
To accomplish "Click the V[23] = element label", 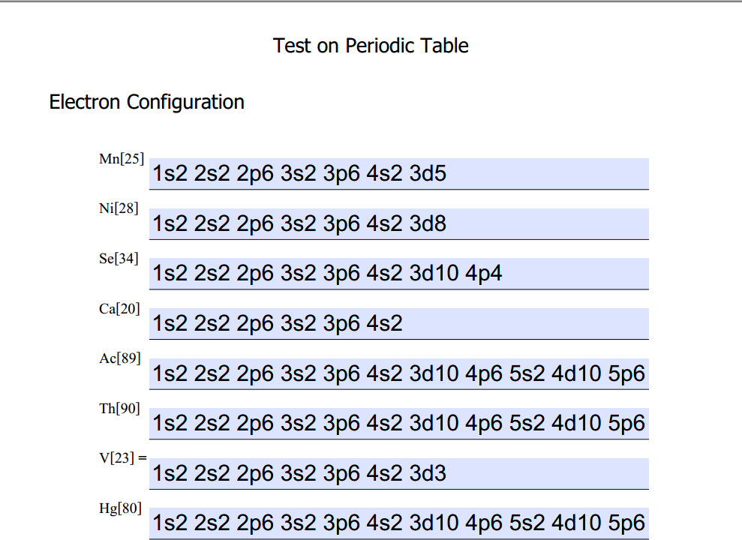I will pos(123,458).
